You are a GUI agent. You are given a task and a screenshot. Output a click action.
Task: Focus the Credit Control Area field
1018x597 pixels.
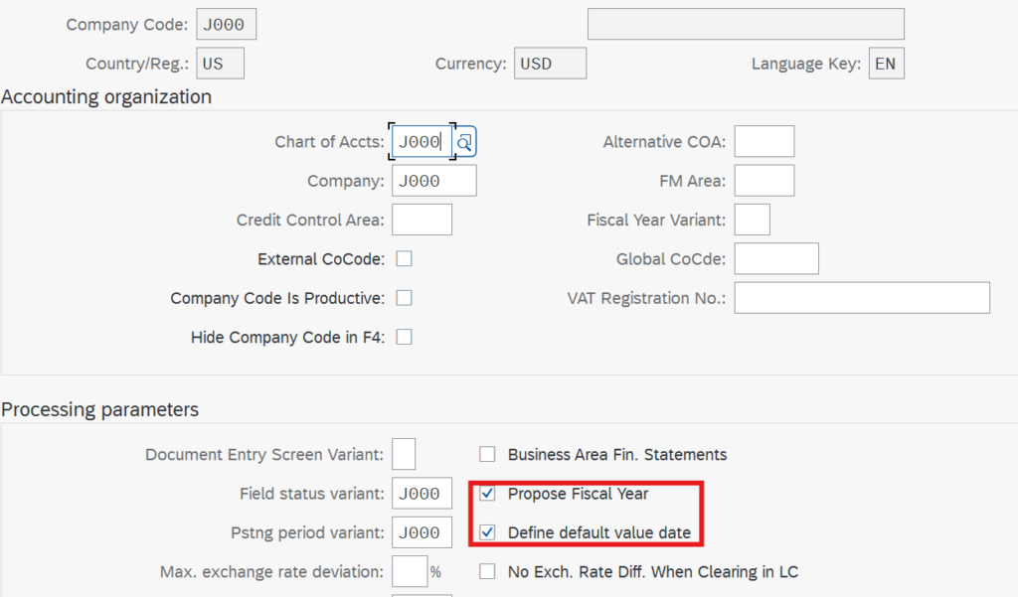tap(423, 220)
